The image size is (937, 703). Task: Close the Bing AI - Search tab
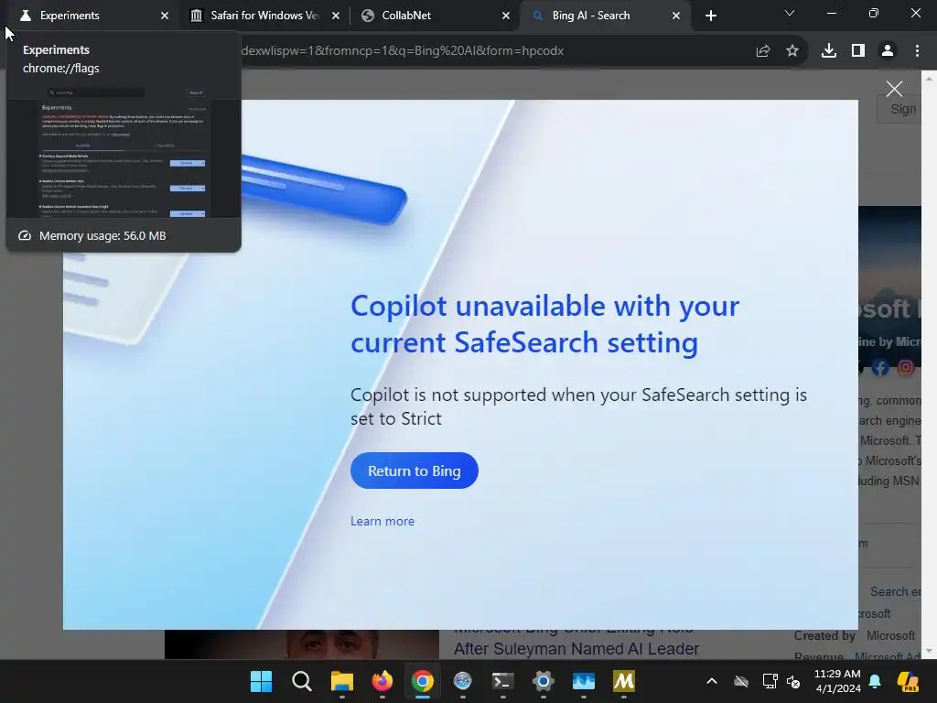point(676,16)
